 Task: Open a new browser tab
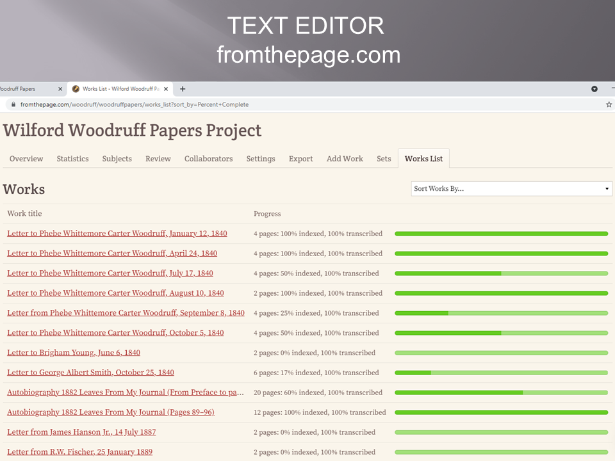click(183, 89)
